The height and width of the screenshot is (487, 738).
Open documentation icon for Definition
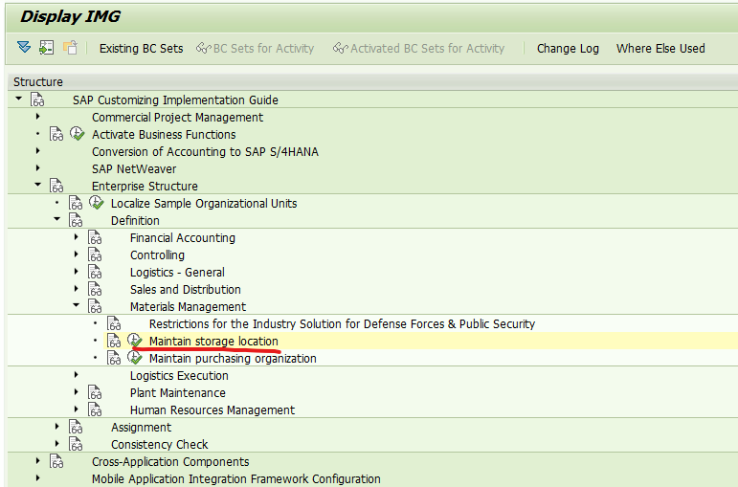[76, 220]
